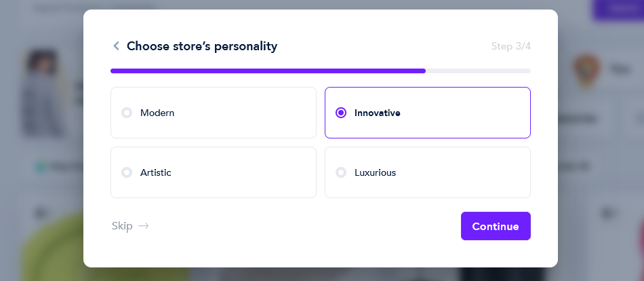This screenshot has height=281, width=644.
Task: Click the blurred orange avatar icon
Action: click(x=586, y=71)
